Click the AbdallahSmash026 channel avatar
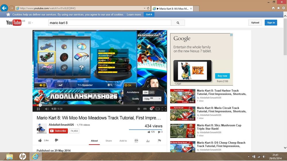Viewport: 287px width, 161px height. pyautogui.click(x=42, y=128)
